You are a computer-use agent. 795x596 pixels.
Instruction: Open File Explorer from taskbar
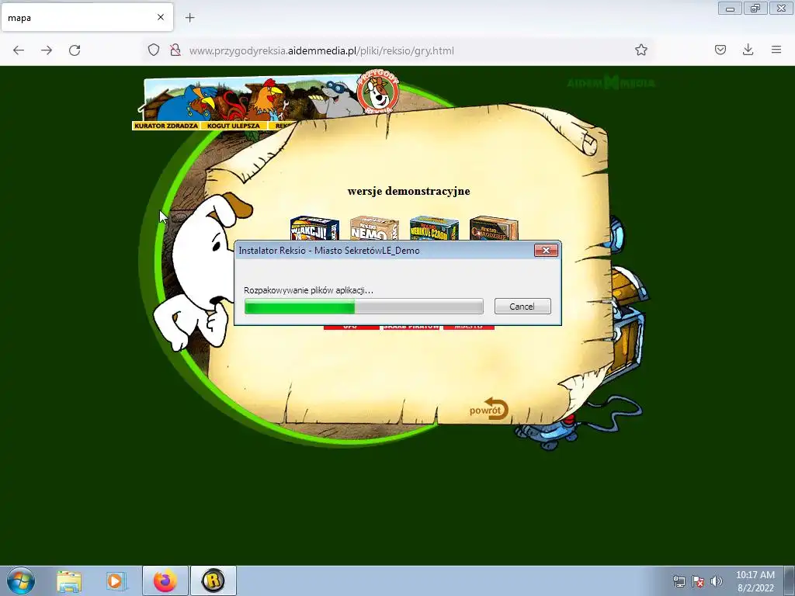pos(69,581)
